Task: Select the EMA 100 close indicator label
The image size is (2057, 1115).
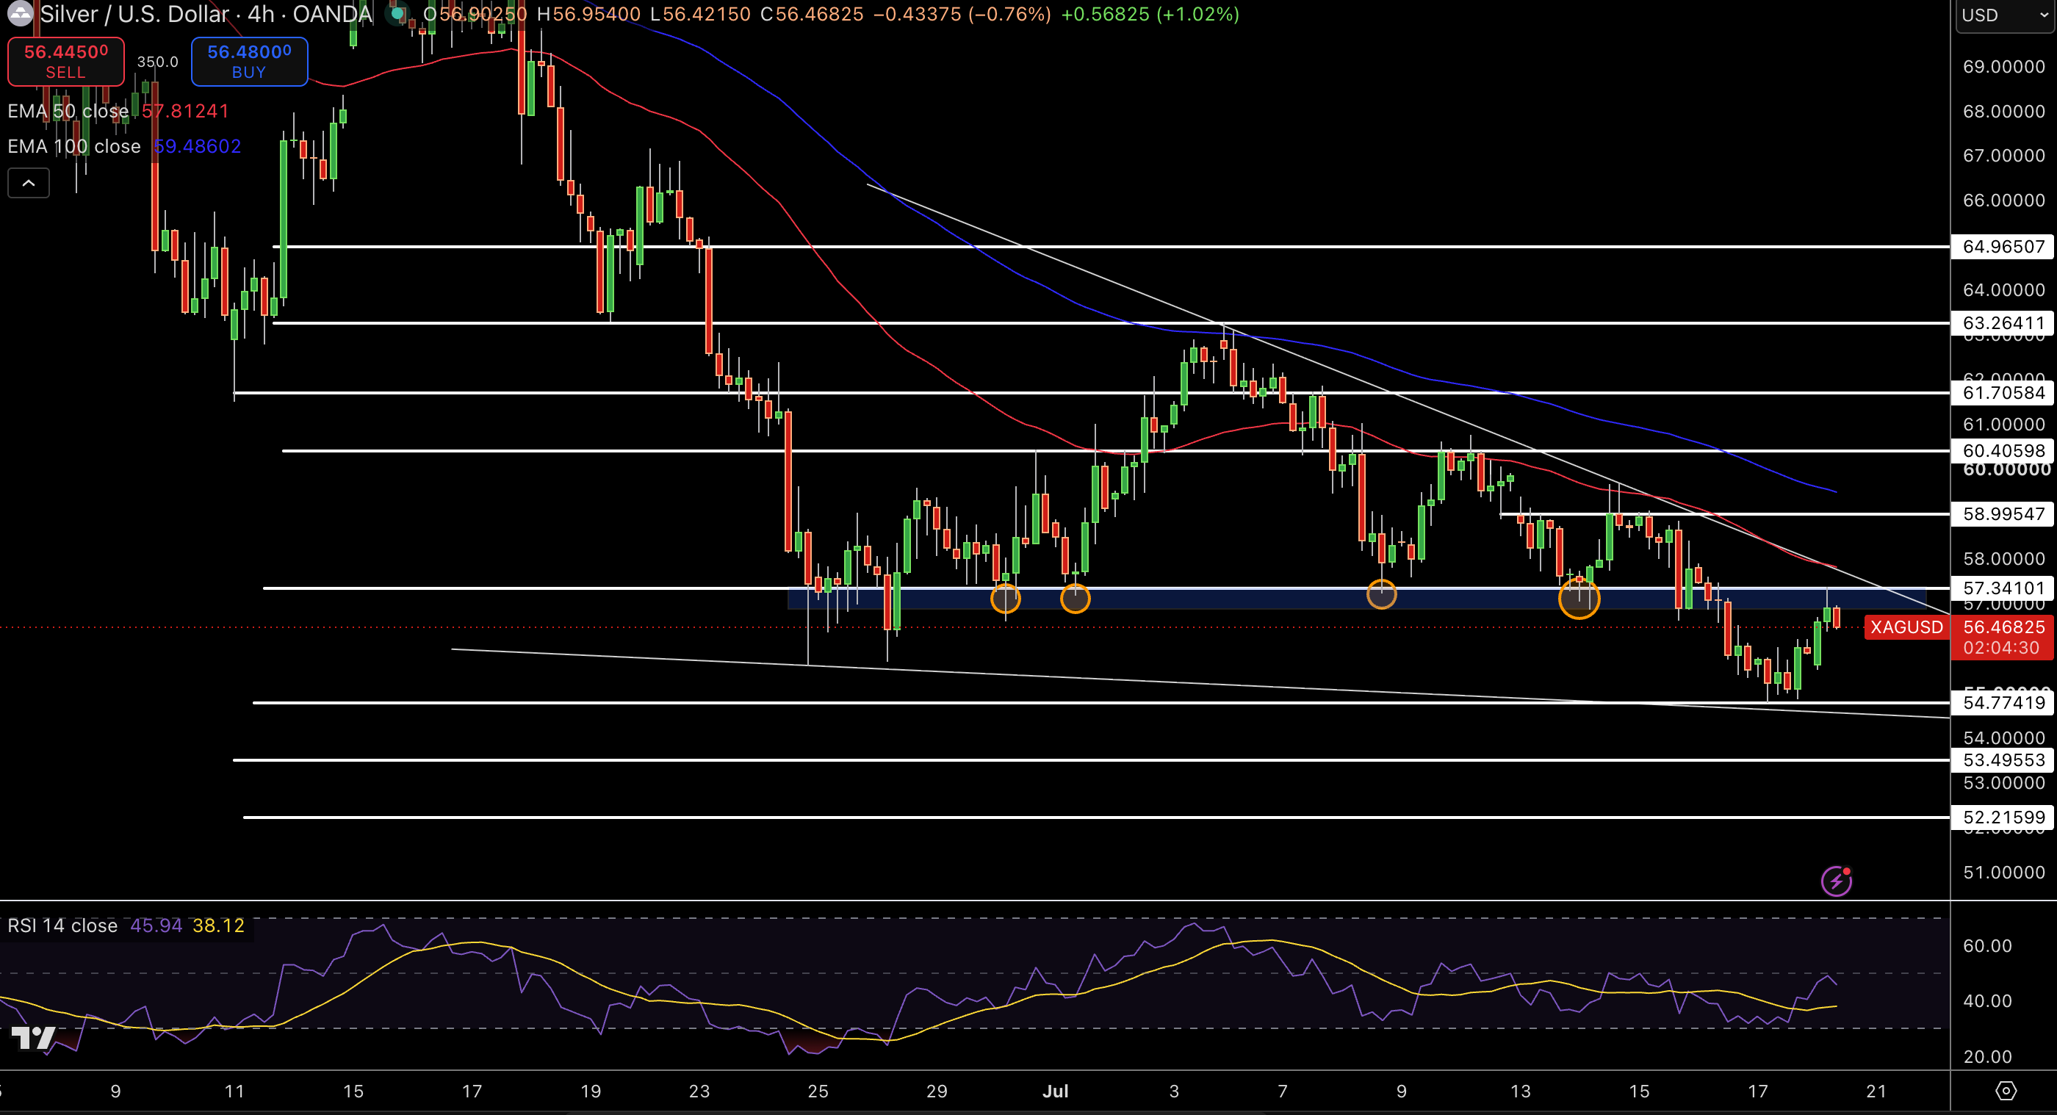Action: click(x=74, y=146)
